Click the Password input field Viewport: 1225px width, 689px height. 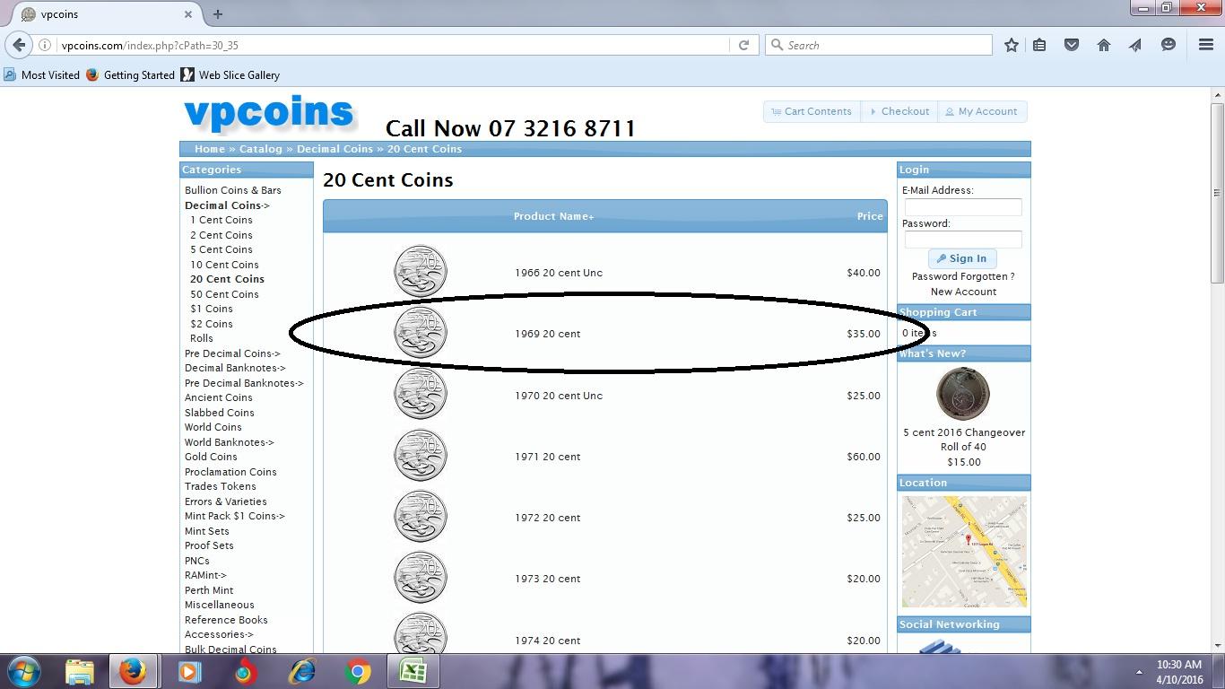[x=963, y=240]
